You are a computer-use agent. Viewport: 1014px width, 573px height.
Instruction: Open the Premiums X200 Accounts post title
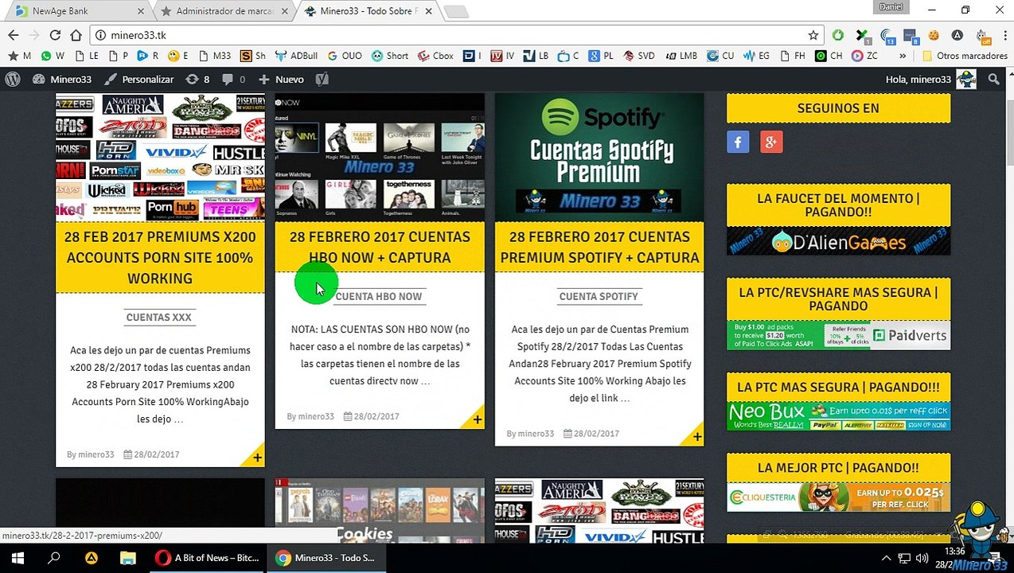160,257
